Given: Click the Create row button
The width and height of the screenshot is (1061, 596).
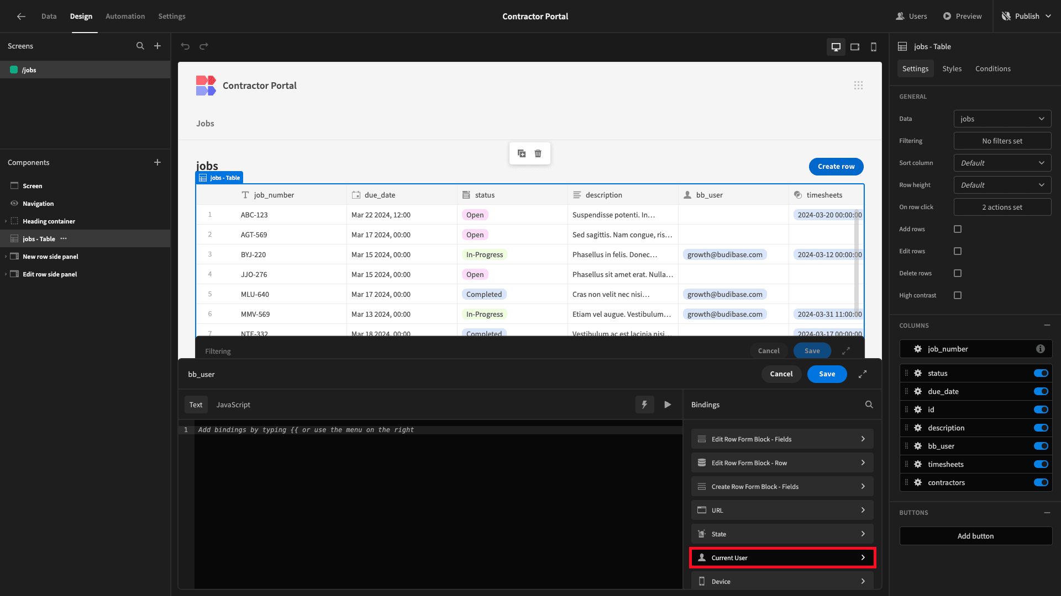Looking at the screenshot, I should tap(836, 167).
